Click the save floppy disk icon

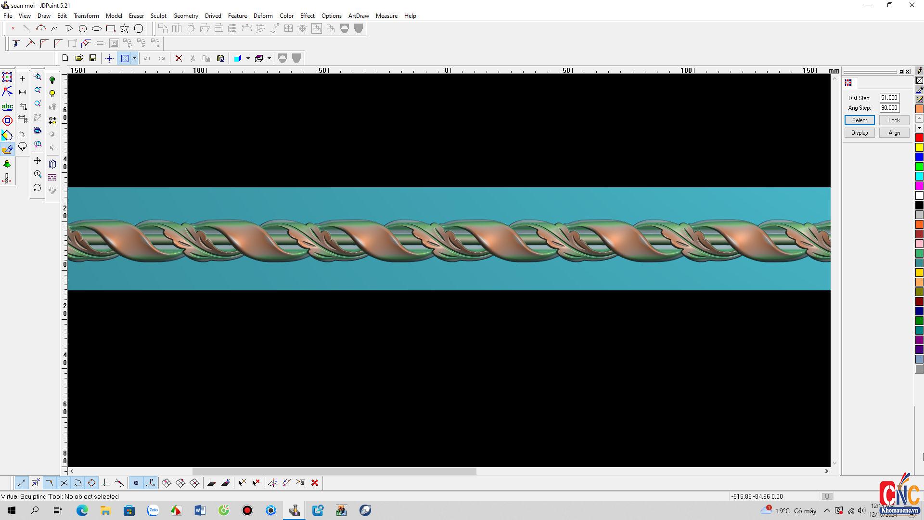[93, 58]
